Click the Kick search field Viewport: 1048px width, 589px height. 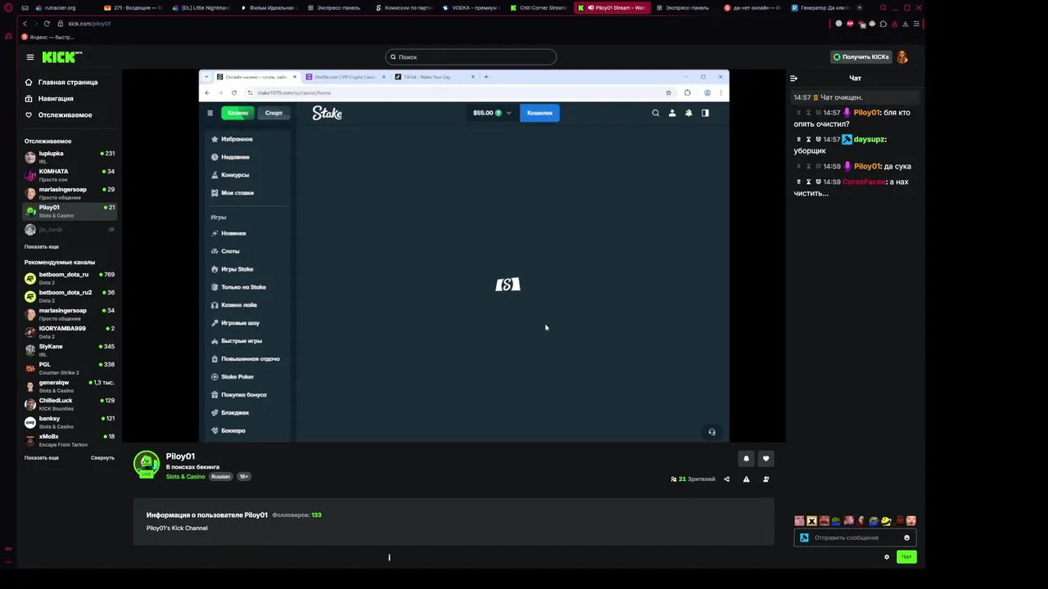(471, 57)
